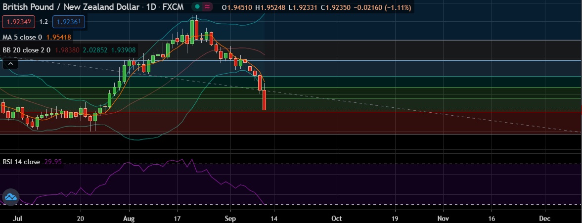Select the BB 20 close 2 0 indicator legend

pos(26,50)
